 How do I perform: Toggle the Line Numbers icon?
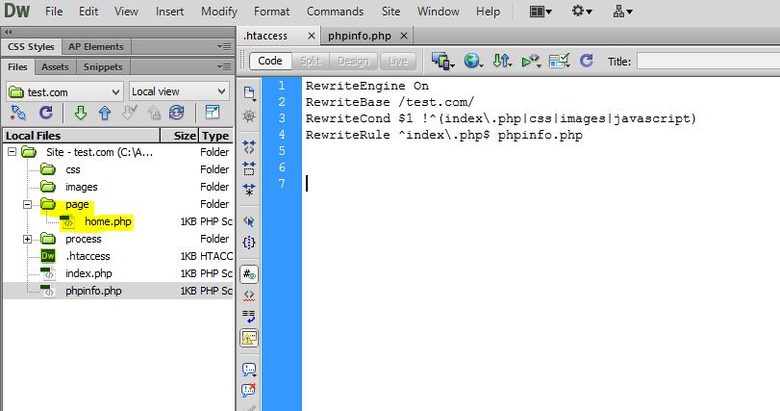tap(249, 274)
